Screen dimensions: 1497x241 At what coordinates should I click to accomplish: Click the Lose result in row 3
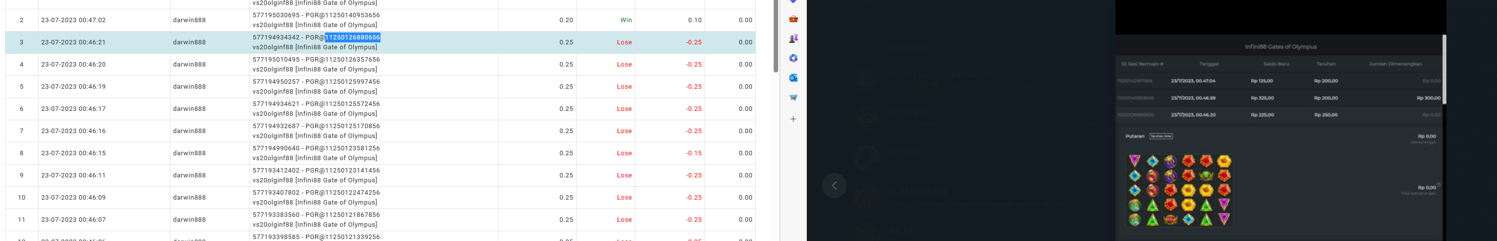coord(624,42)
